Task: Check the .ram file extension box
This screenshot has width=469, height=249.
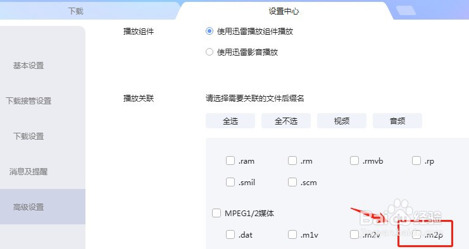Action: [230, 161]
